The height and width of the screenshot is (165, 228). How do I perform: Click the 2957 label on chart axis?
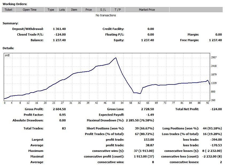214,57
